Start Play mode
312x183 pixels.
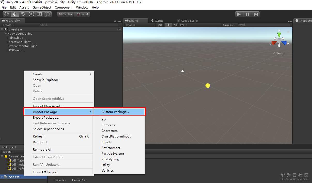tap(239, 14)
